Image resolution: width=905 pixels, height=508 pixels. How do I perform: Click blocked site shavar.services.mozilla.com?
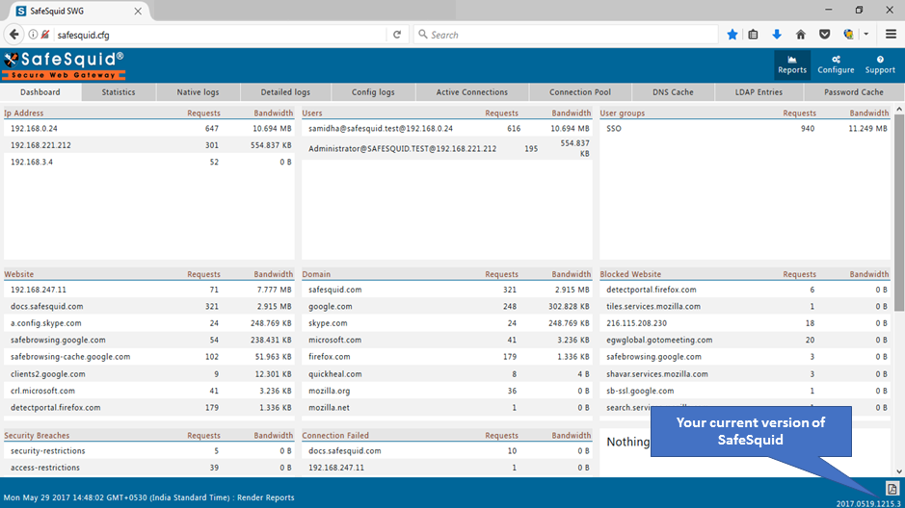656,374
